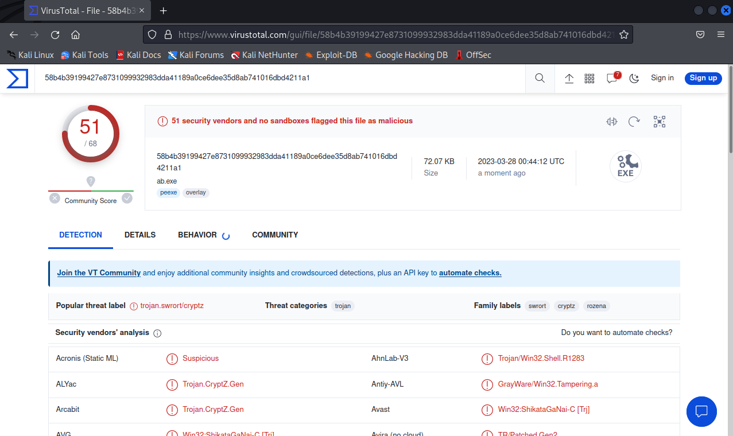Open the apps grid icon

click(589, 79)
